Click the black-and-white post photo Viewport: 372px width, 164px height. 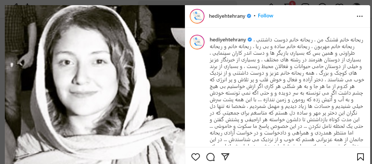coord(94,85)
